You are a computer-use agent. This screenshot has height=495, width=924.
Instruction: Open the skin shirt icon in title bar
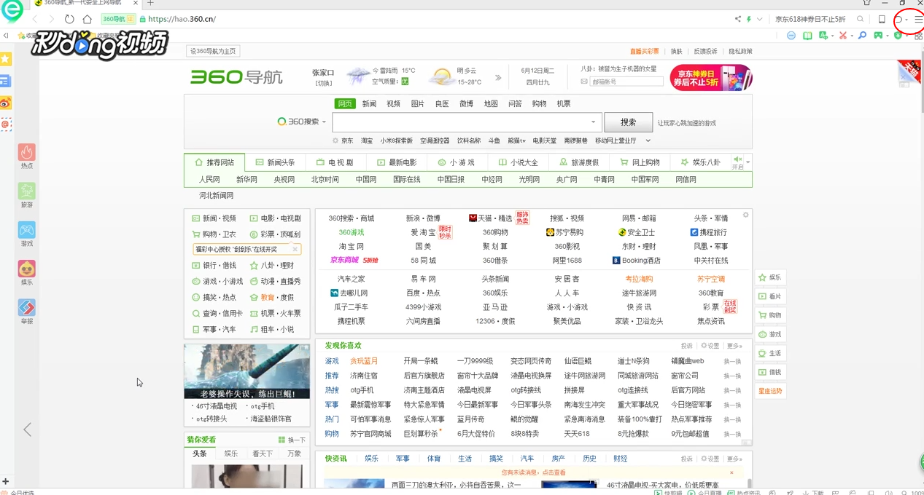point(867,3)
